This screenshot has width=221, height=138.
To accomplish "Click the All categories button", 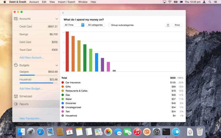I will [95, 25].
